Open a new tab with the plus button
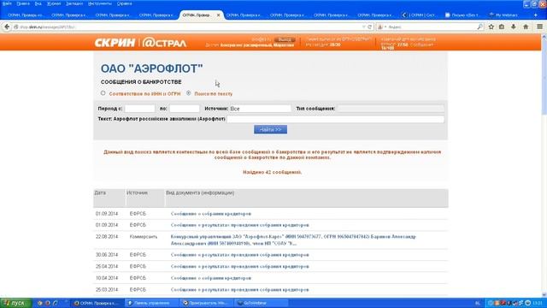This screenshot has width=547, height=308. click(x=536, y=15)
